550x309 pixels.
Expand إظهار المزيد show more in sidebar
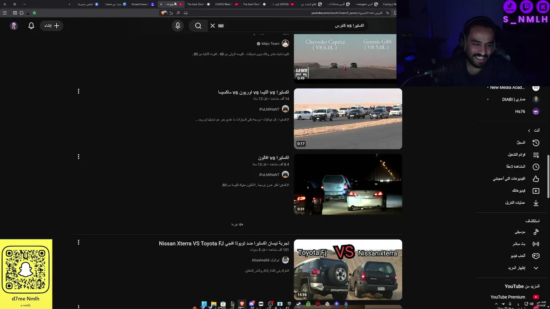523,268
